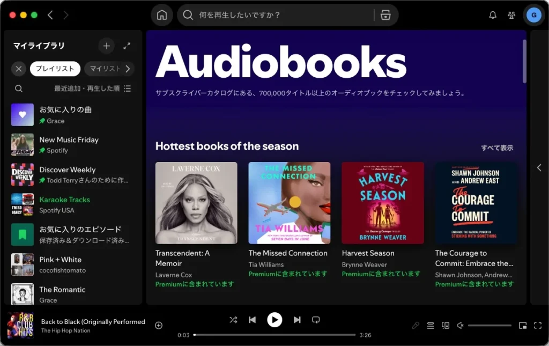Open The Courage to Commit book cover

click(x=476, y=203)
